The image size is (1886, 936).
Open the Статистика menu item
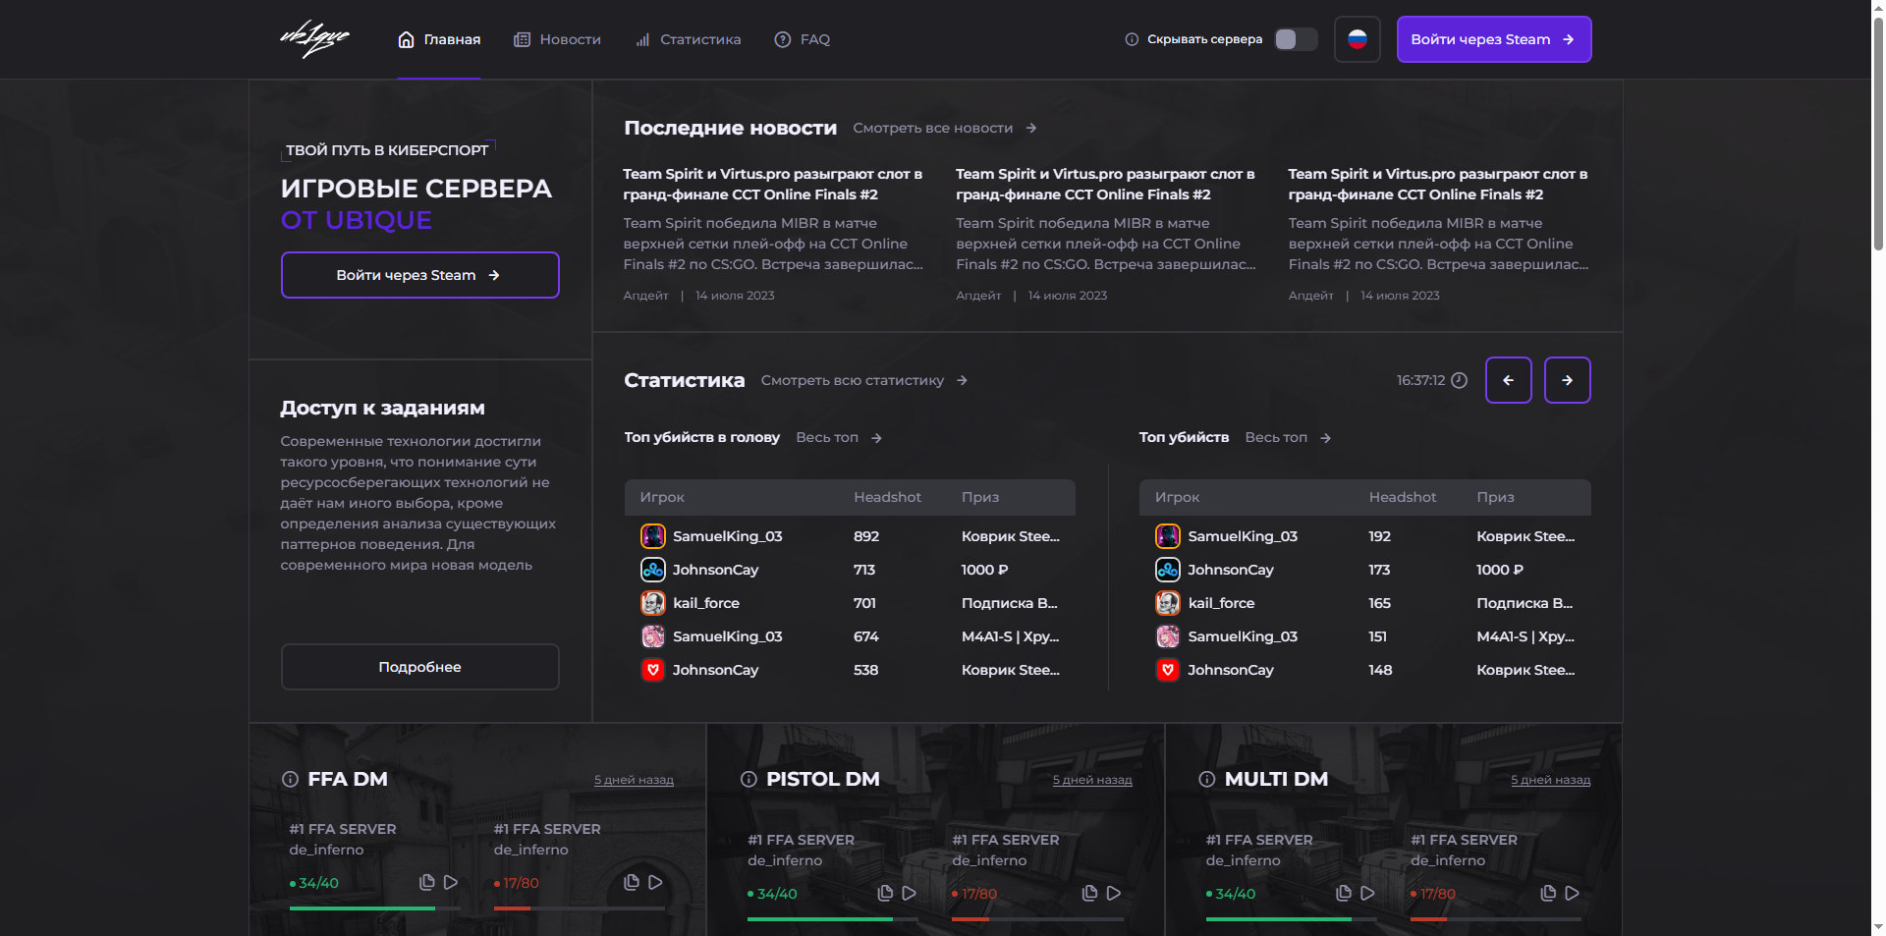click(x=688, y=39)
